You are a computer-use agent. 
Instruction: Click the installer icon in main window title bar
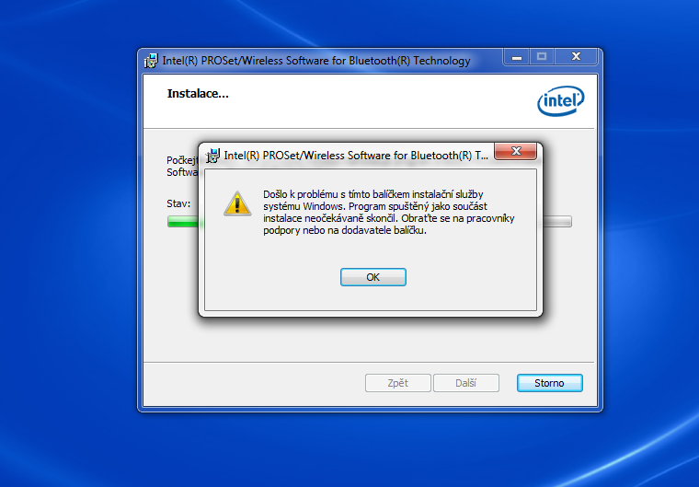151,61
